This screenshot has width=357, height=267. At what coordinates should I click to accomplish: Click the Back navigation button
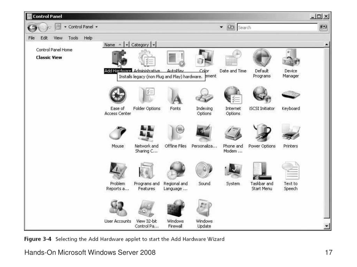pyautogui.click(x=32, y=27)
